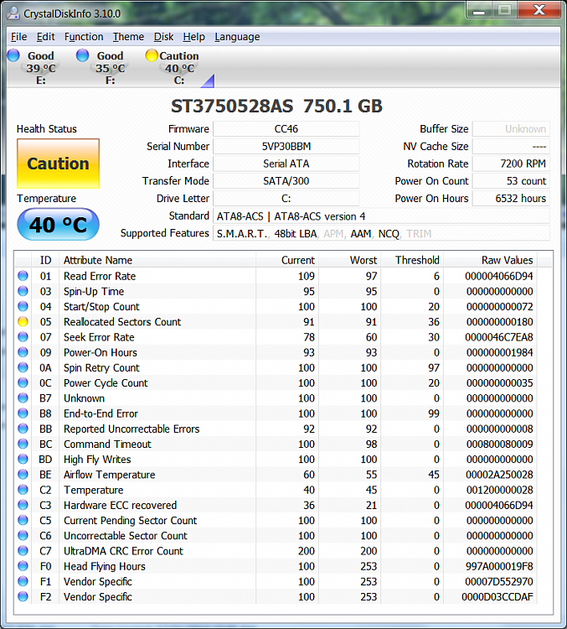
Task: Click the disk title ST3750528AS 750.1 GB
Action: point(276,107)
